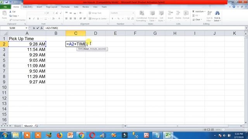Switch to the Review tab

(x=86, y=7)
